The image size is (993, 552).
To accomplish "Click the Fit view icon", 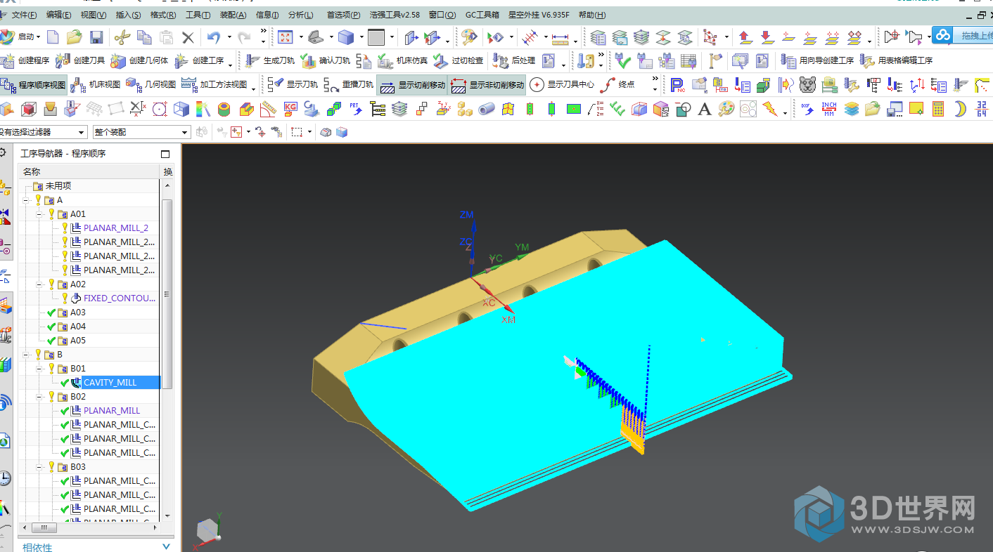I will (285, 37).
